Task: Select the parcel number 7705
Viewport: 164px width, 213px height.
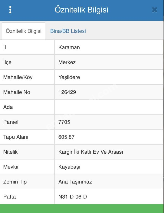Action: [64, 122]
